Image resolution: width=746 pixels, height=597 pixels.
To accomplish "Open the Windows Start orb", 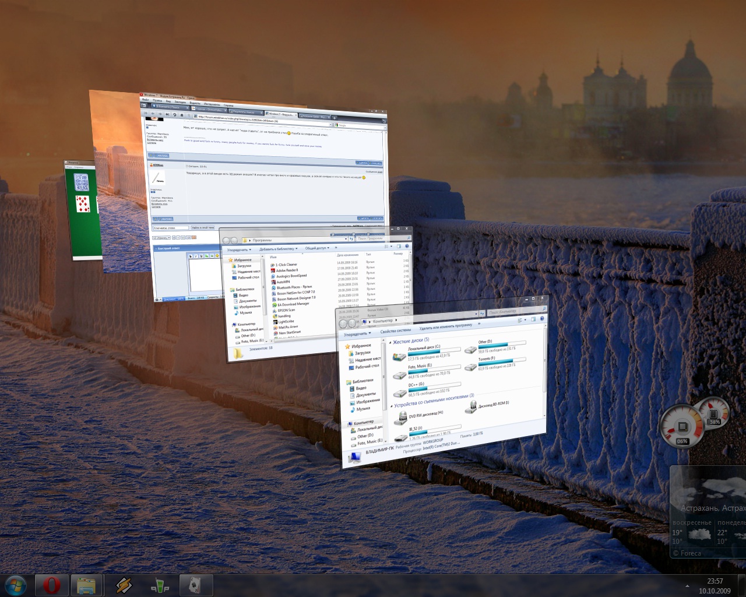I will point(16,585).
